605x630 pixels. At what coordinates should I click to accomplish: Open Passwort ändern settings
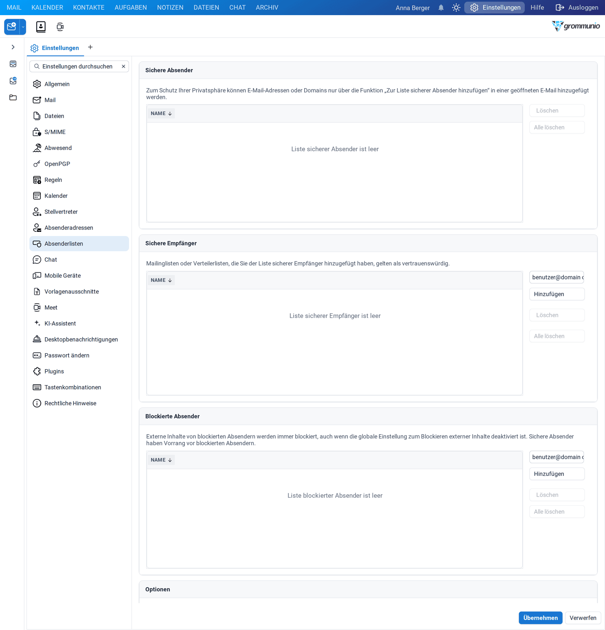(x=79, y=355)
